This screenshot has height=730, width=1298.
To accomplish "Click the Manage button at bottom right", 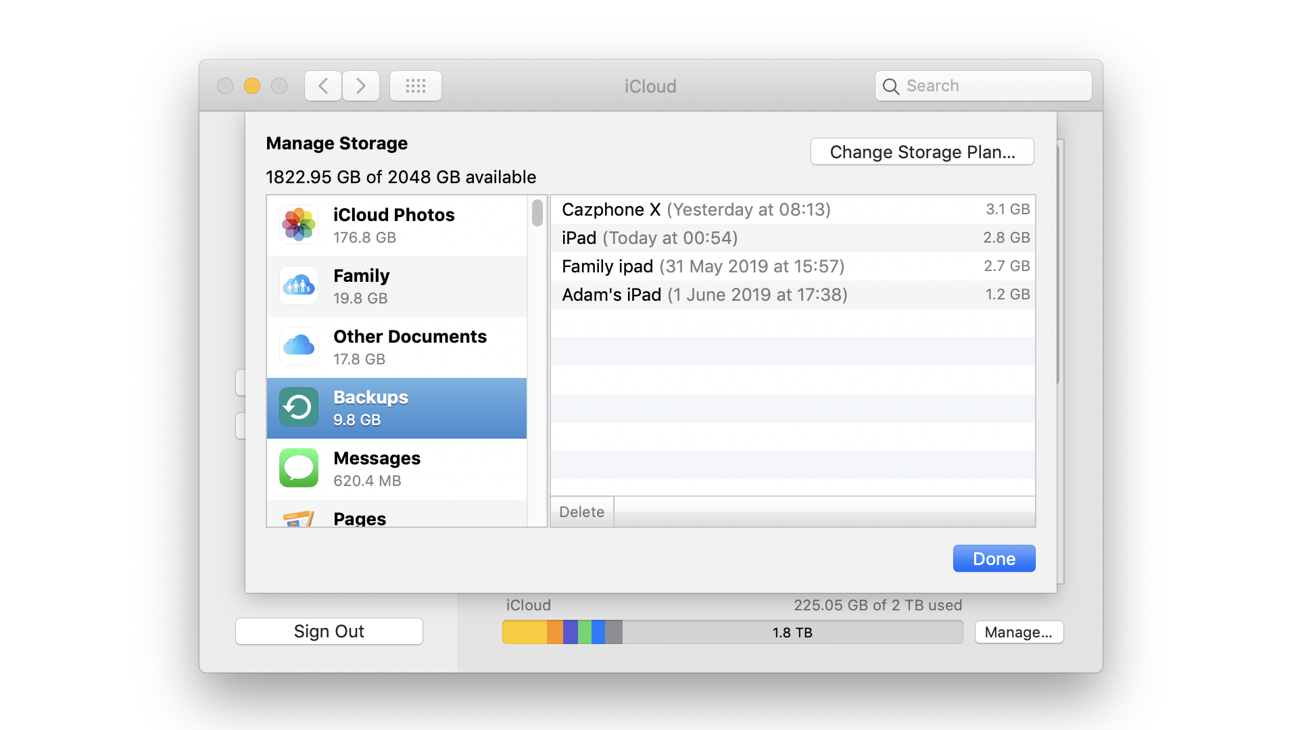I will 1021,633.
